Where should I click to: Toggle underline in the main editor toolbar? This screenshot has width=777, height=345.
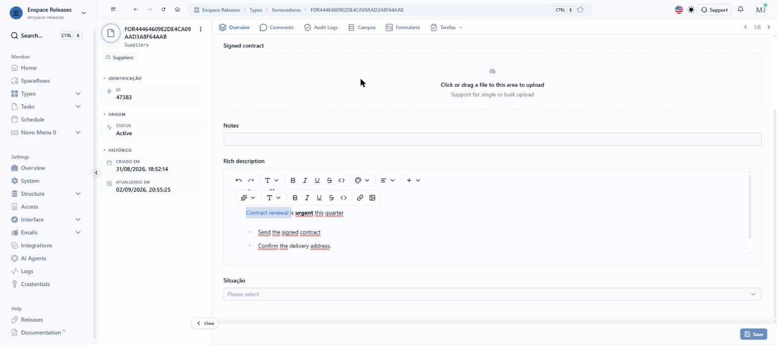click(317, 180)
